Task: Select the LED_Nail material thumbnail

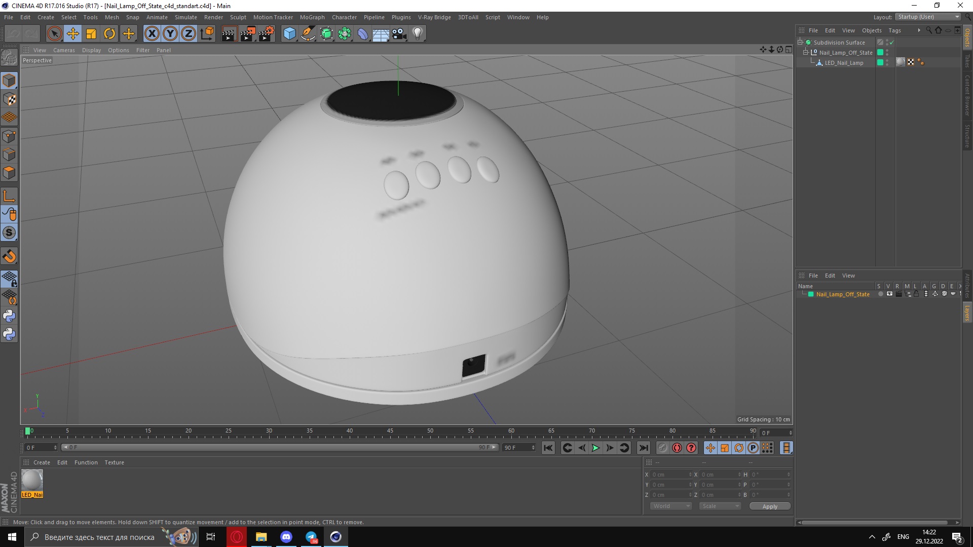Action: click(x=32, y=480)
